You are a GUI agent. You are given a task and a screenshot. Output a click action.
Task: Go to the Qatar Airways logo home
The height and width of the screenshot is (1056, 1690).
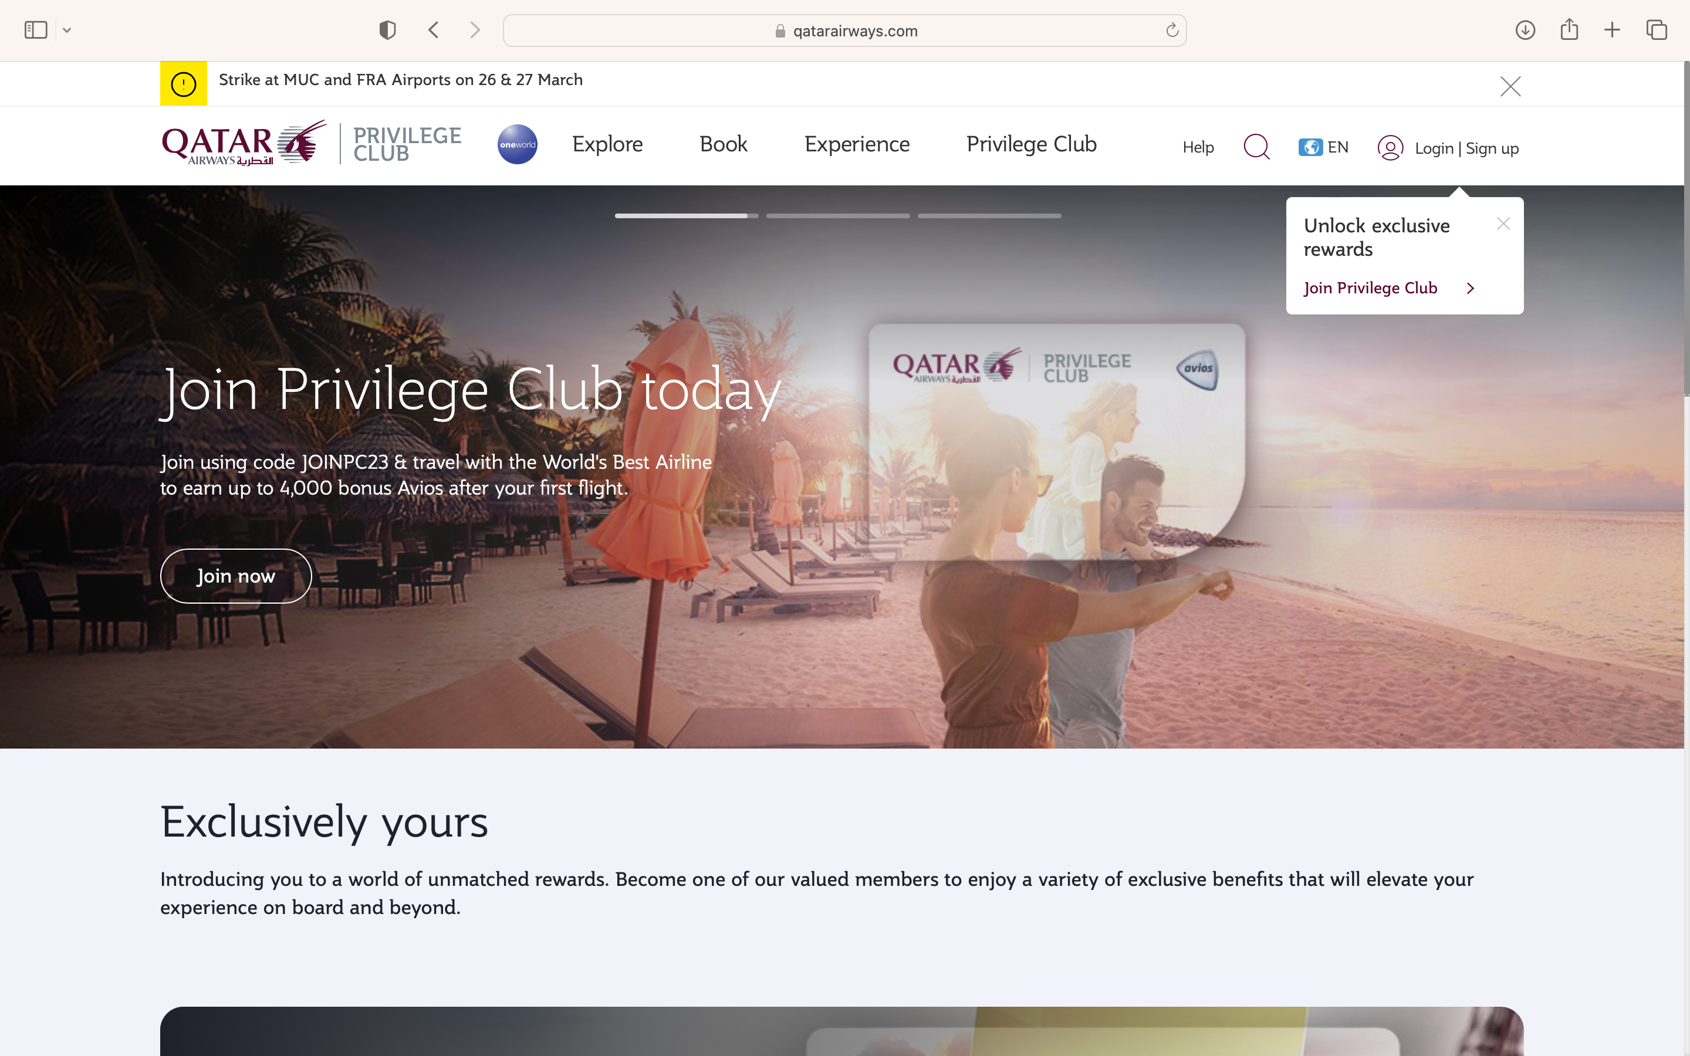coord(244,143)
